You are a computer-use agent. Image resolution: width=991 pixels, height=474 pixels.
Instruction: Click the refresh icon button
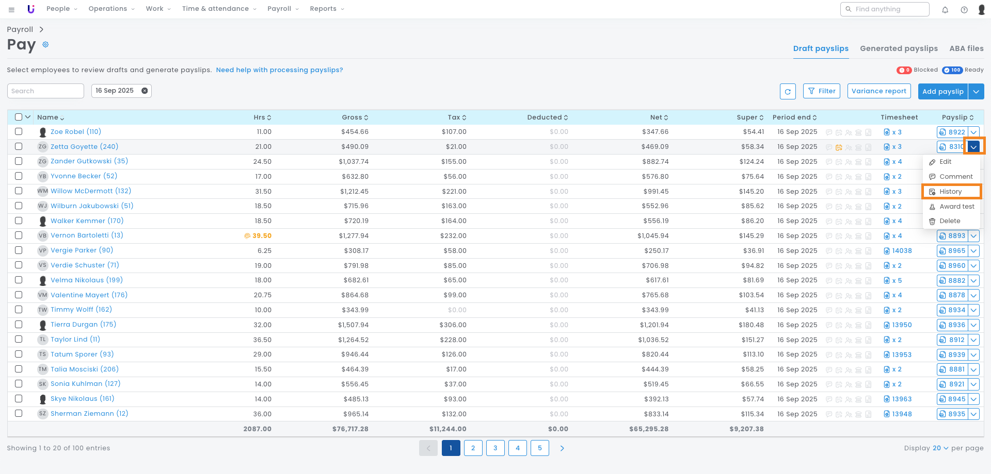[x=787, y=92]
